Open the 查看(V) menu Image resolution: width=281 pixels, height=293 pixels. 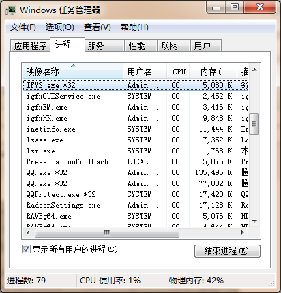[x=97, y=27]
